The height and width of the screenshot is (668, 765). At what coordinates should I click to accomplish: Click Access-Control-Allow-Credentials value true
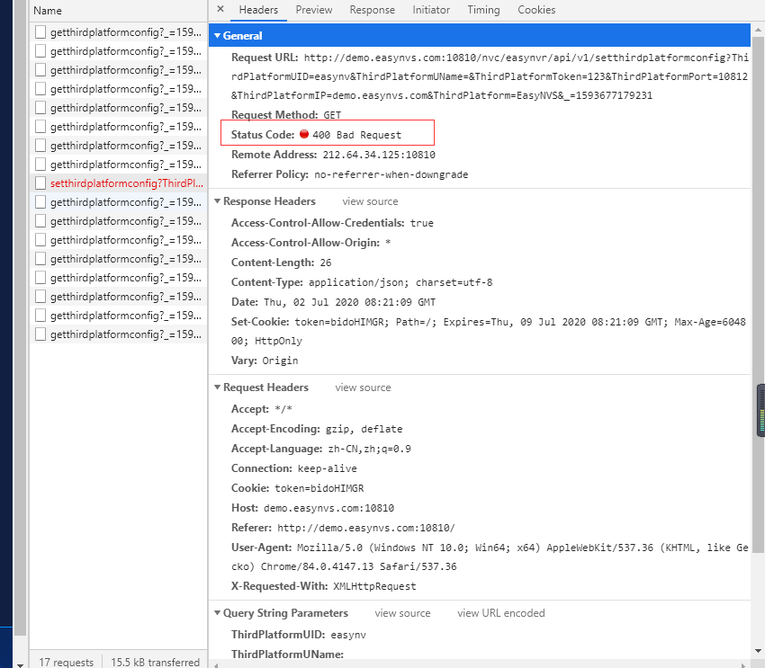(x=421, y=223)
